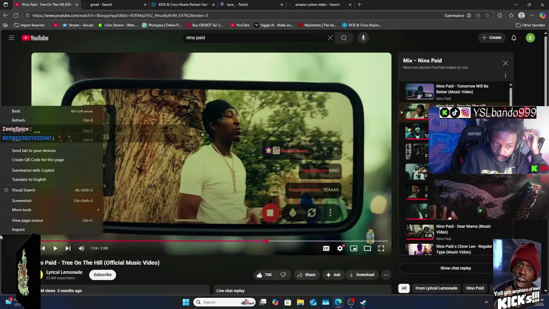Like the video with 76K likes
The image size is (549, 309).
[x=264, y=275]
